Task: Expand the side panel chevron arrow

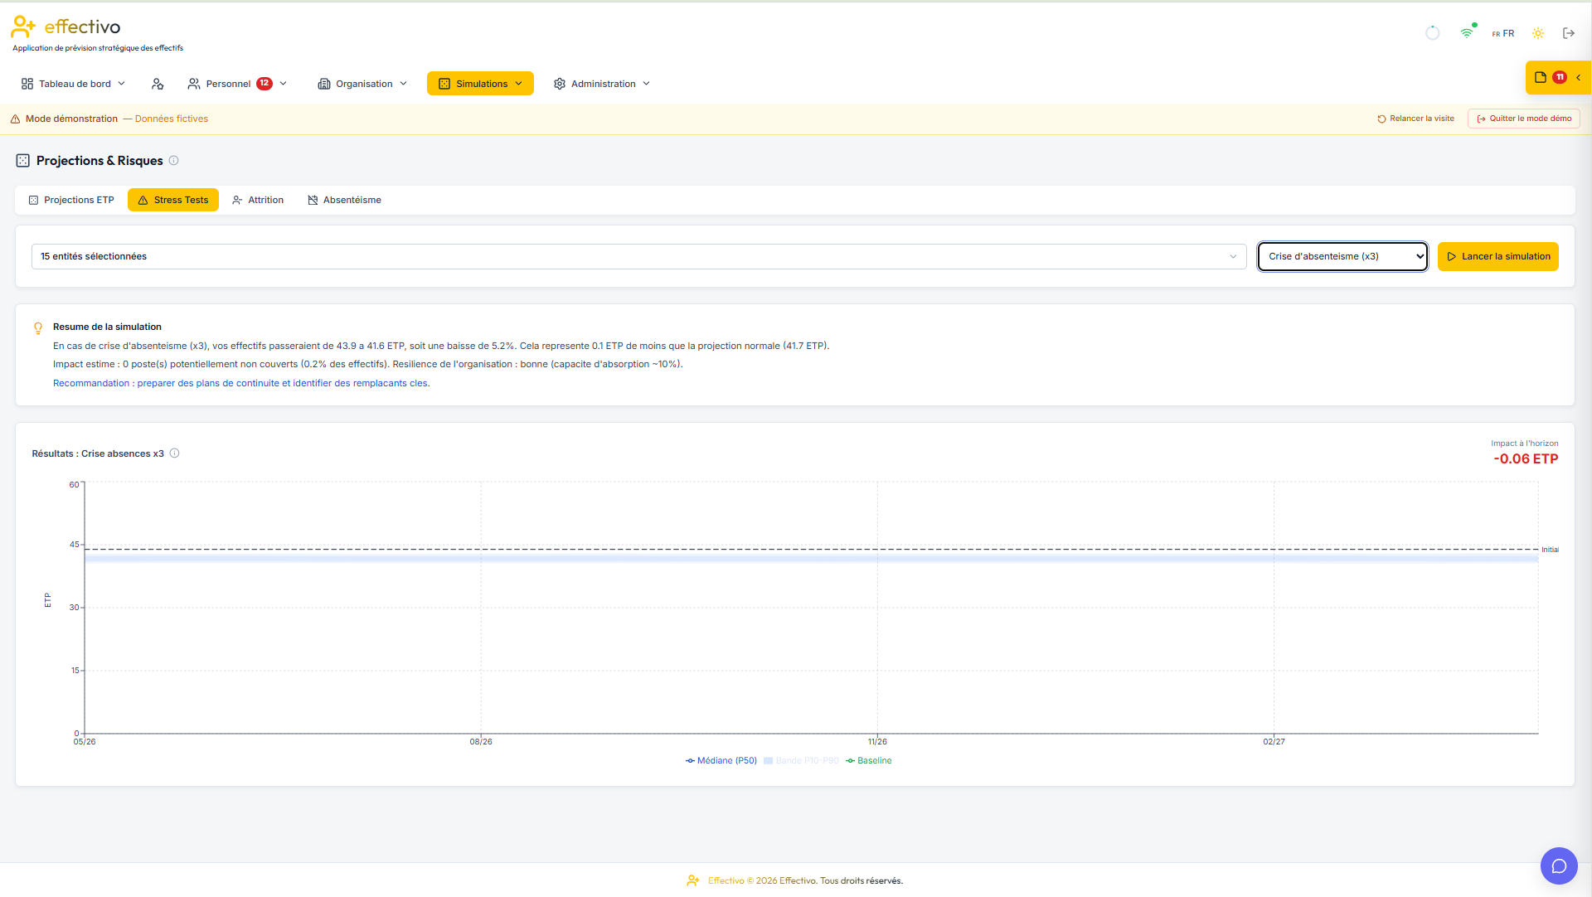Action: (1579, 78)
